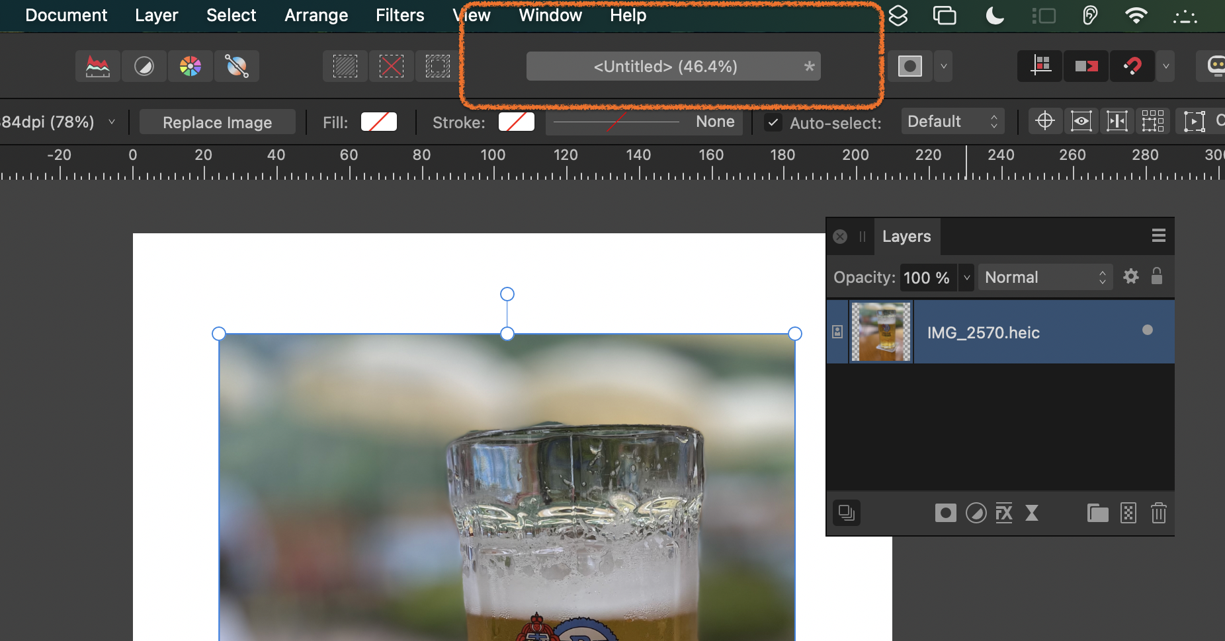Click the moon Focus icon in menu bar
This screenshot has height=641, width=1225.
[994, 15]
